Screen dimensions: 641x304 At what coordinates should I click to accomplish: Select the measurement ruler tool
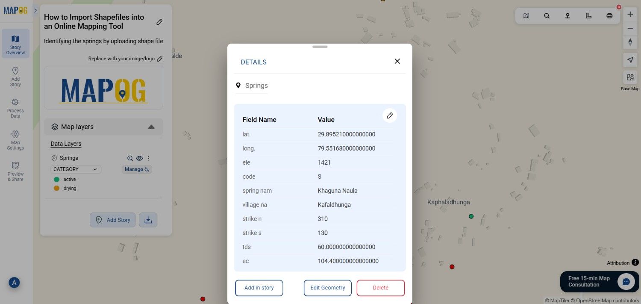click(x=588, y=15)
